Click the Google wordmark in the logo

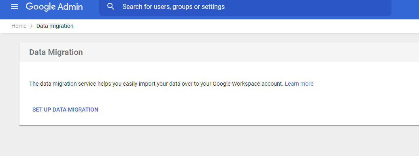[40, 7]
